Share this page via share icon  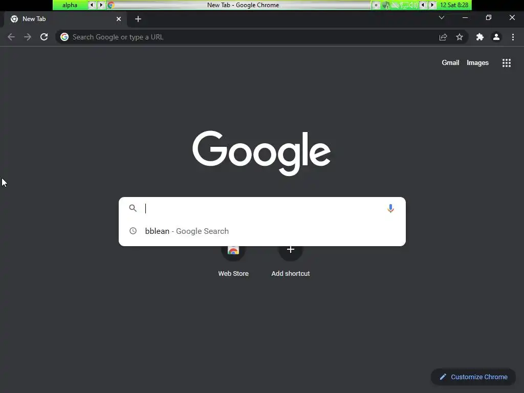(x=443, y=37)
